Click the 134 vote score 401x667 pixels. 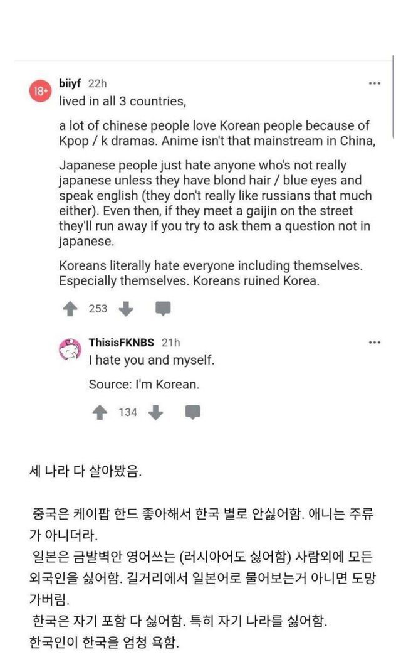click(x=127, y=412)
